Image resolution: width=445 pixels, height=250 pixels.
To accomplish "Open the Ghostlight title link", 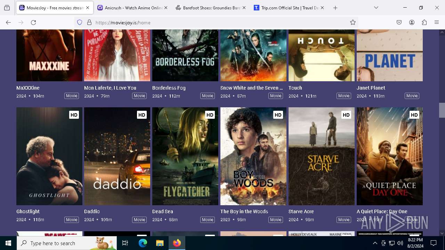I will coord(28,211).
